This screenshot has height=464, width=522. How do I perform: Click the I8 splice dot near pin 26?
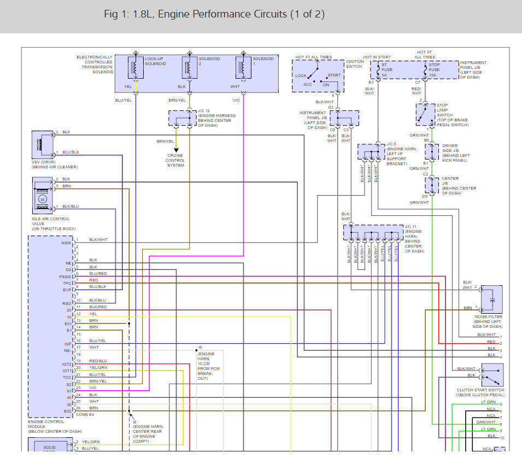click(x=129, y=411)
